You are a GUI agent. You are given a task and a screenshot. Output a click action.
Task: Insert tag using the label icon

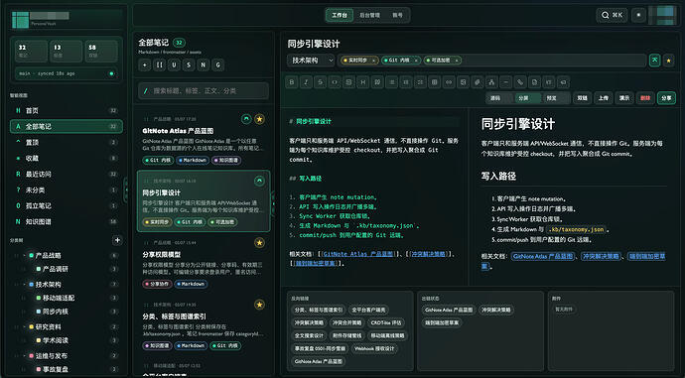click(x=563, y=82)
